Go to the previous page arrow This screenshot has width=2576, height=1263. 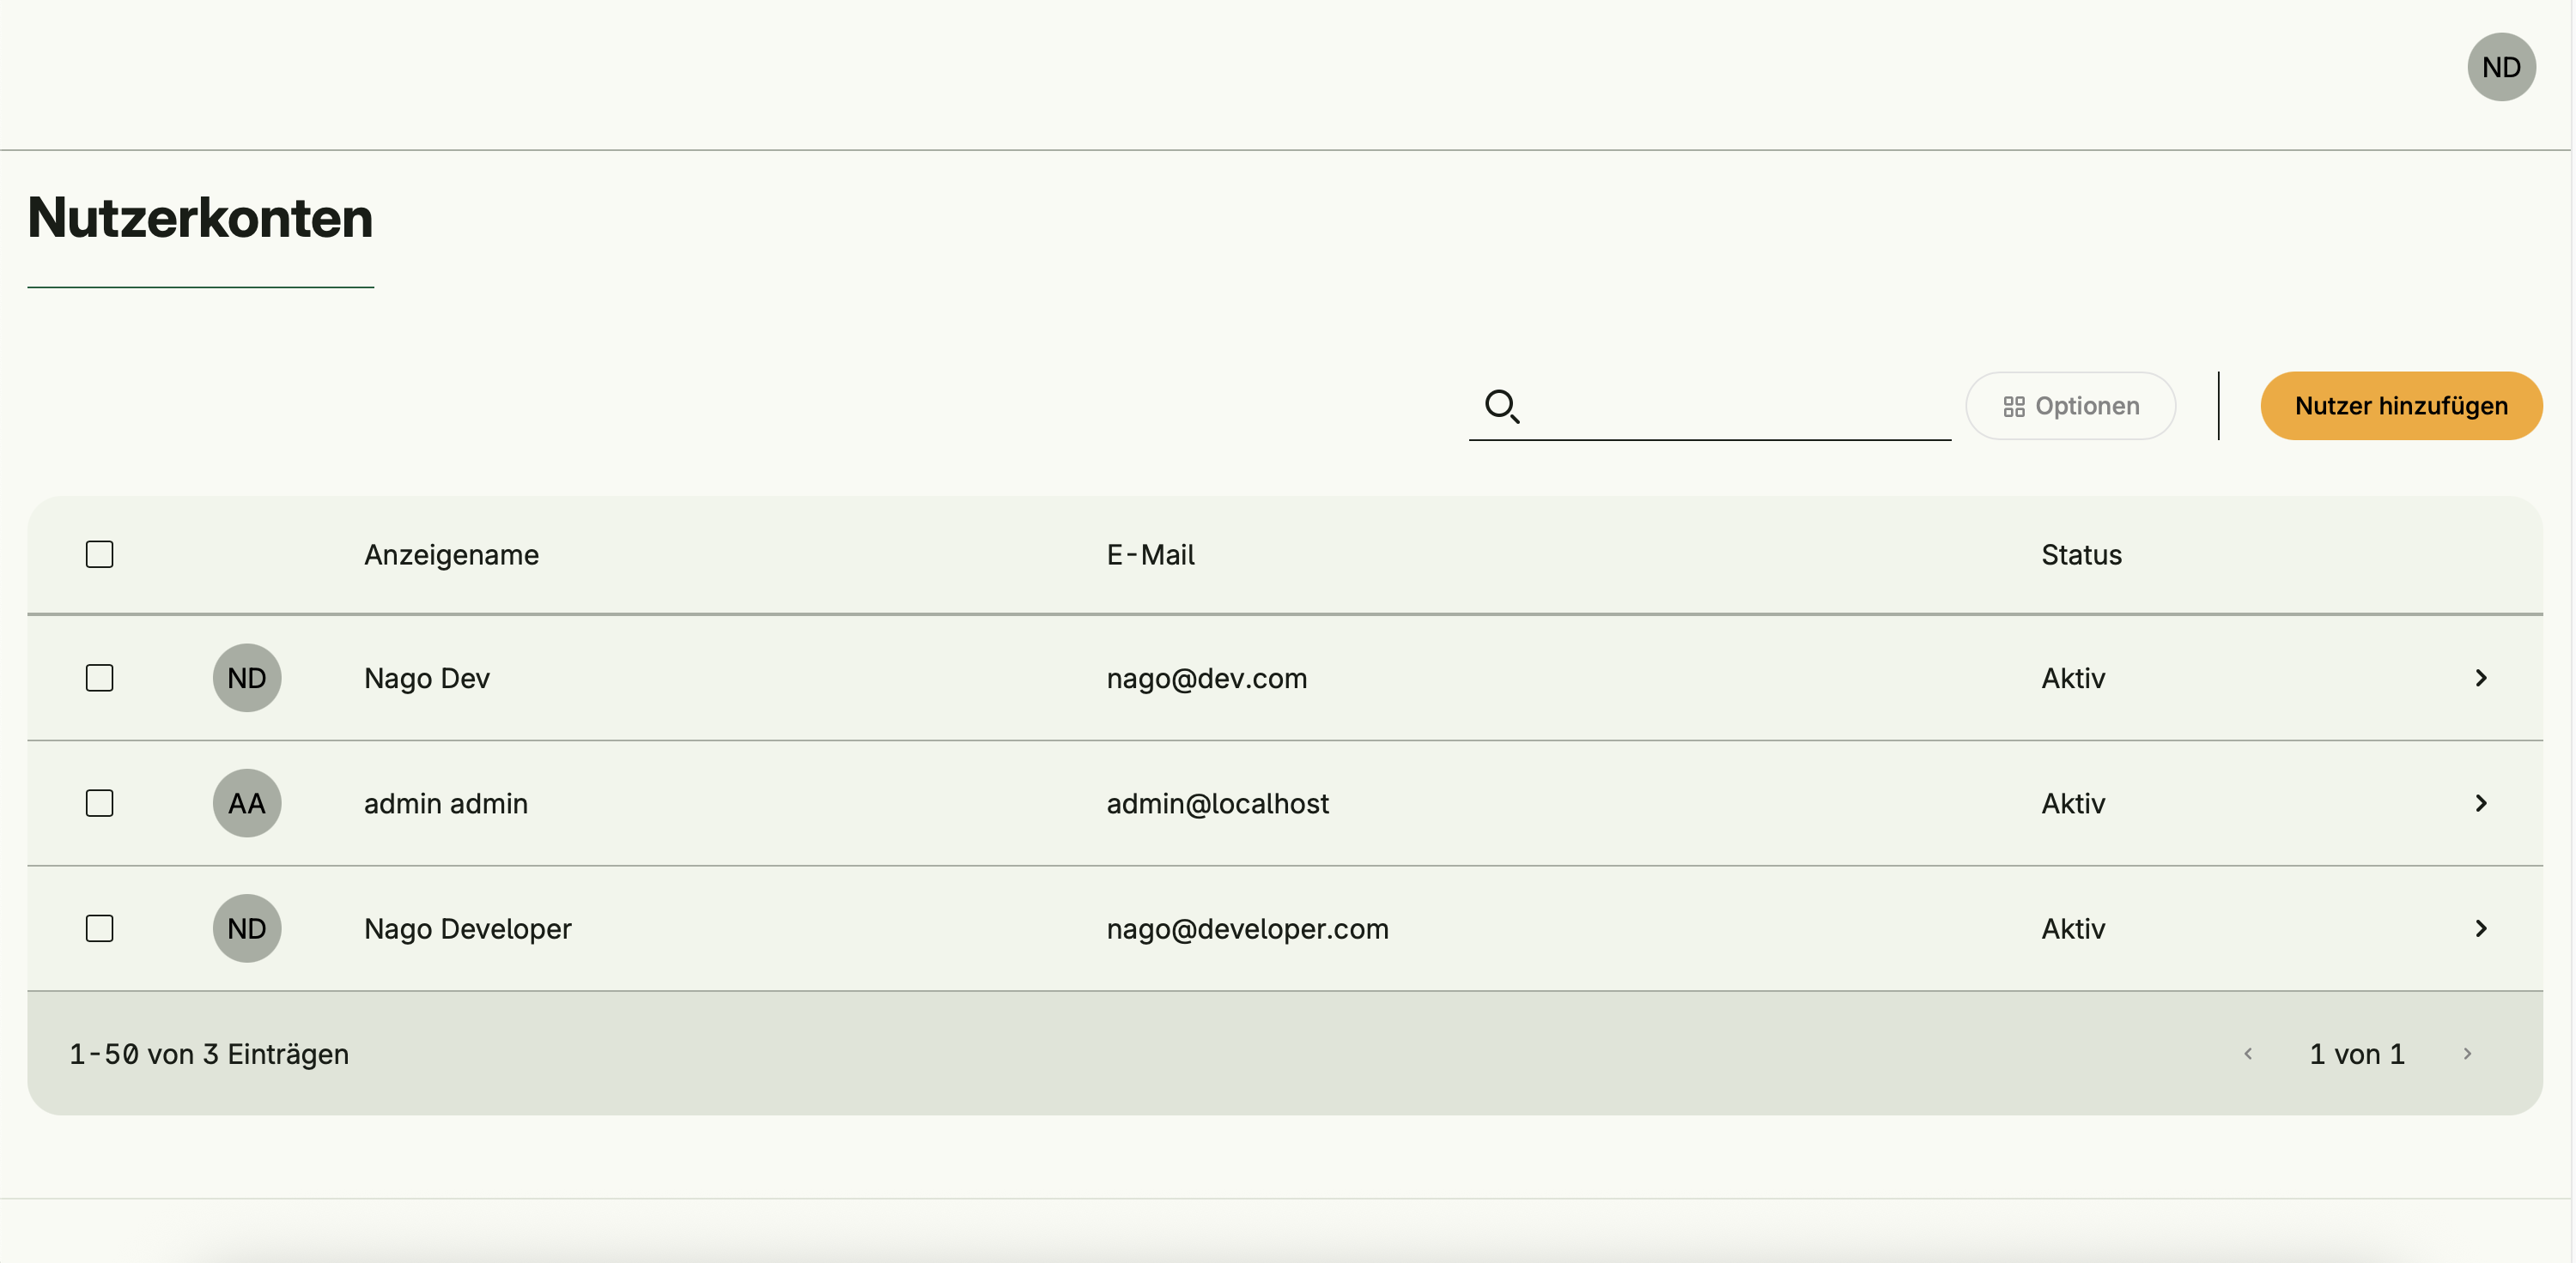coord(2248,1053)
